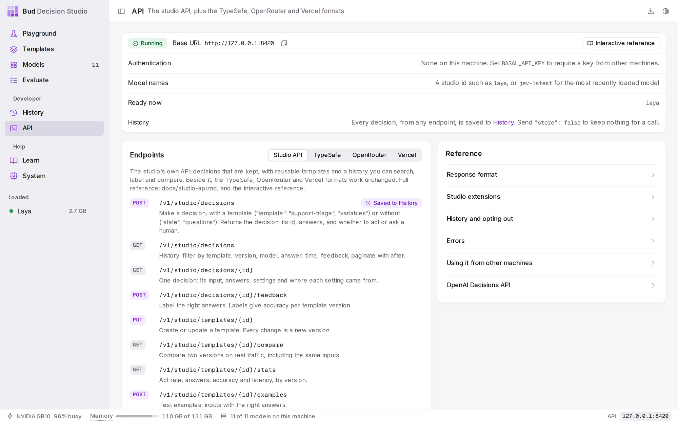Toggle the sidebar panel icon
This screenshot has height=423, width=678.
click(x=121, y=11)
